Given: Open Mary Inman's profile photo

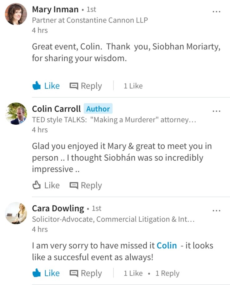Looking at the screenshot, I should tap(16, 14).
